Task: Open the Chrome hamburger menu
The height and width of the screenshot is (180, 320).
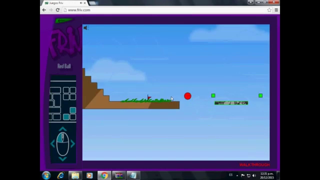Action: [276, 10]
